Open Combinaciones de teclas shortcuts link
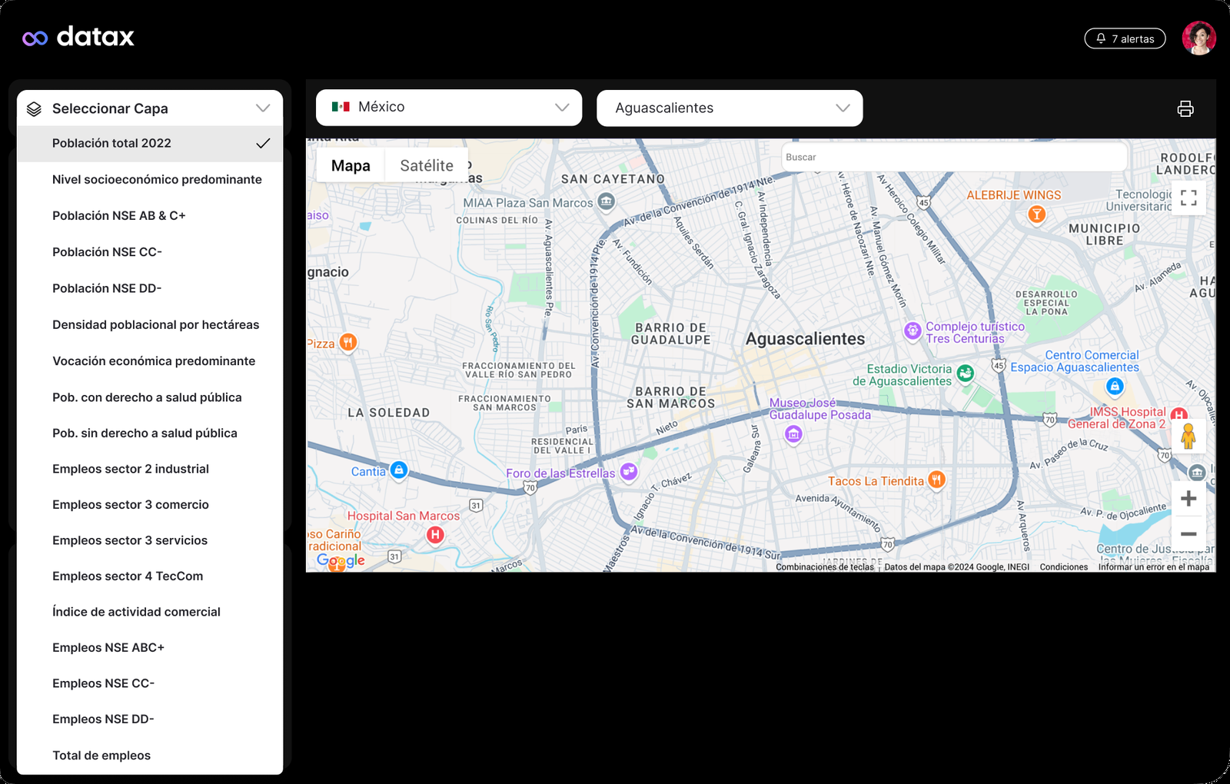 click(825, 567)
